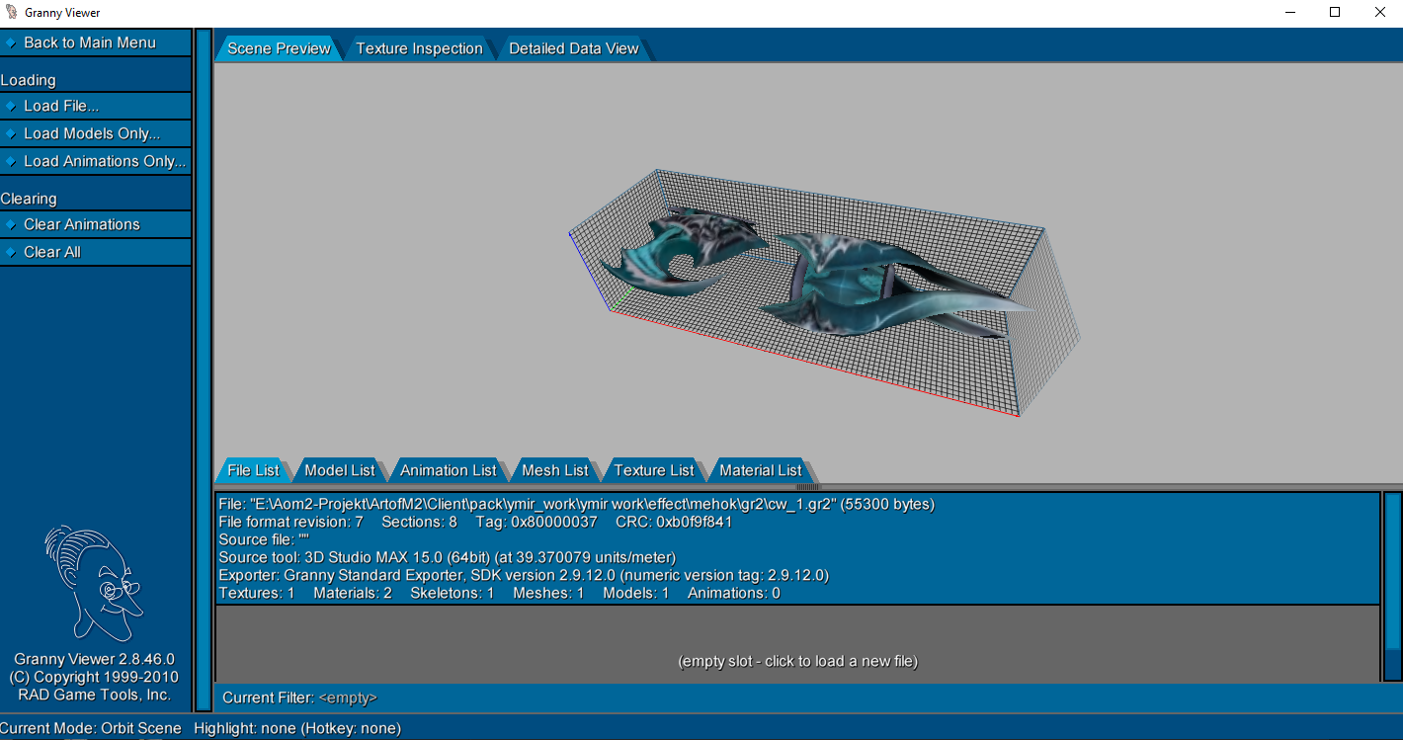Screen dimensions: 1403x740
Task: View the Texture List tab
Action: pos(654,470)
